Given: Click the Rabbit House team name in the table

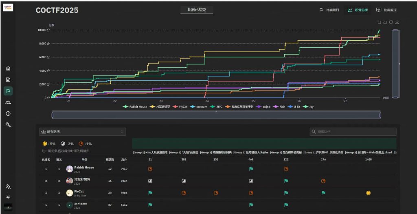Looking at the screenshot, I should [84, 168].
